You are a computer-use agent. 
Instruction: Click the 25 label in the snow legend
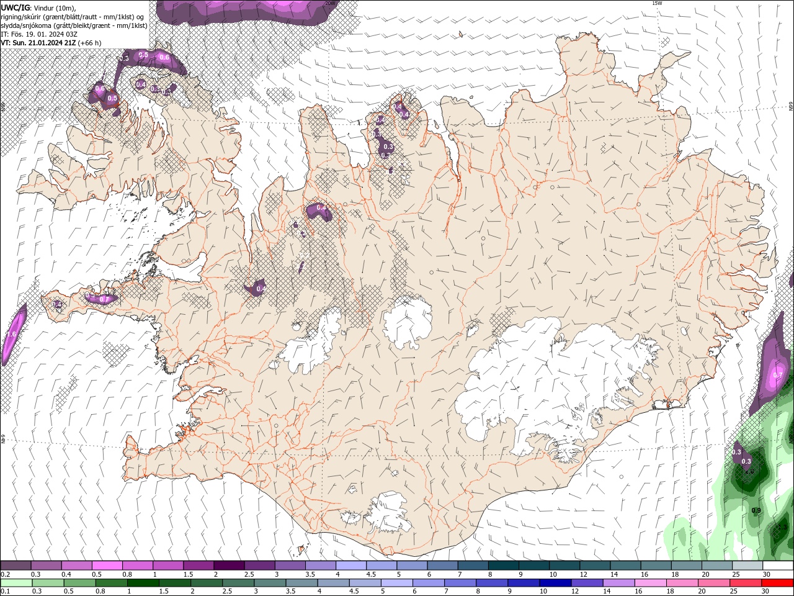click(735, 574)
